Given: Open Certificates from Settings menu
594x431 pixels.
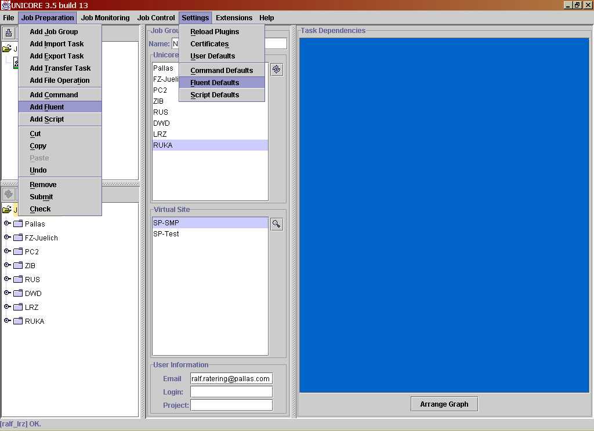Looking at the screenshot, I should pos(222,44).
